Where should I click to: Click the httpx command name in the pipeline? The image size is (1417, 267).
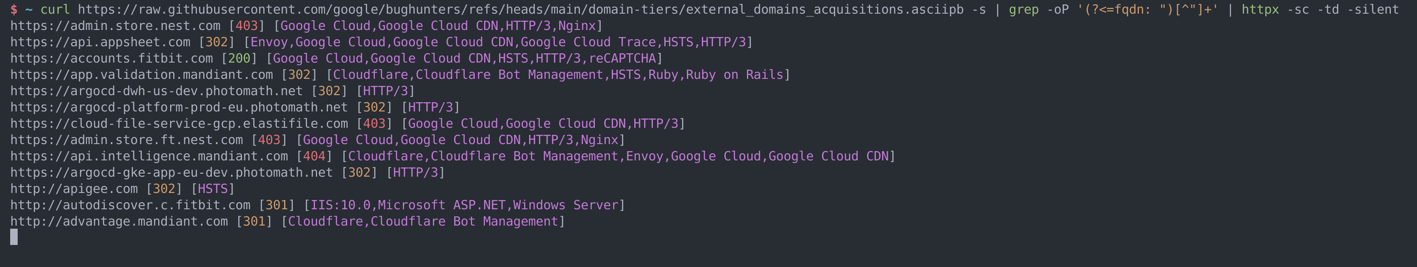coord(1260,9)
